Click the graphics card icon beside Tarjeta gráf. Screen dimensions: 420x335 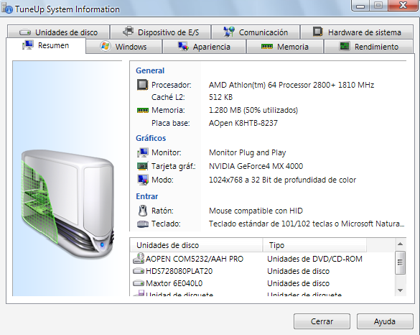tap(142, 166)
